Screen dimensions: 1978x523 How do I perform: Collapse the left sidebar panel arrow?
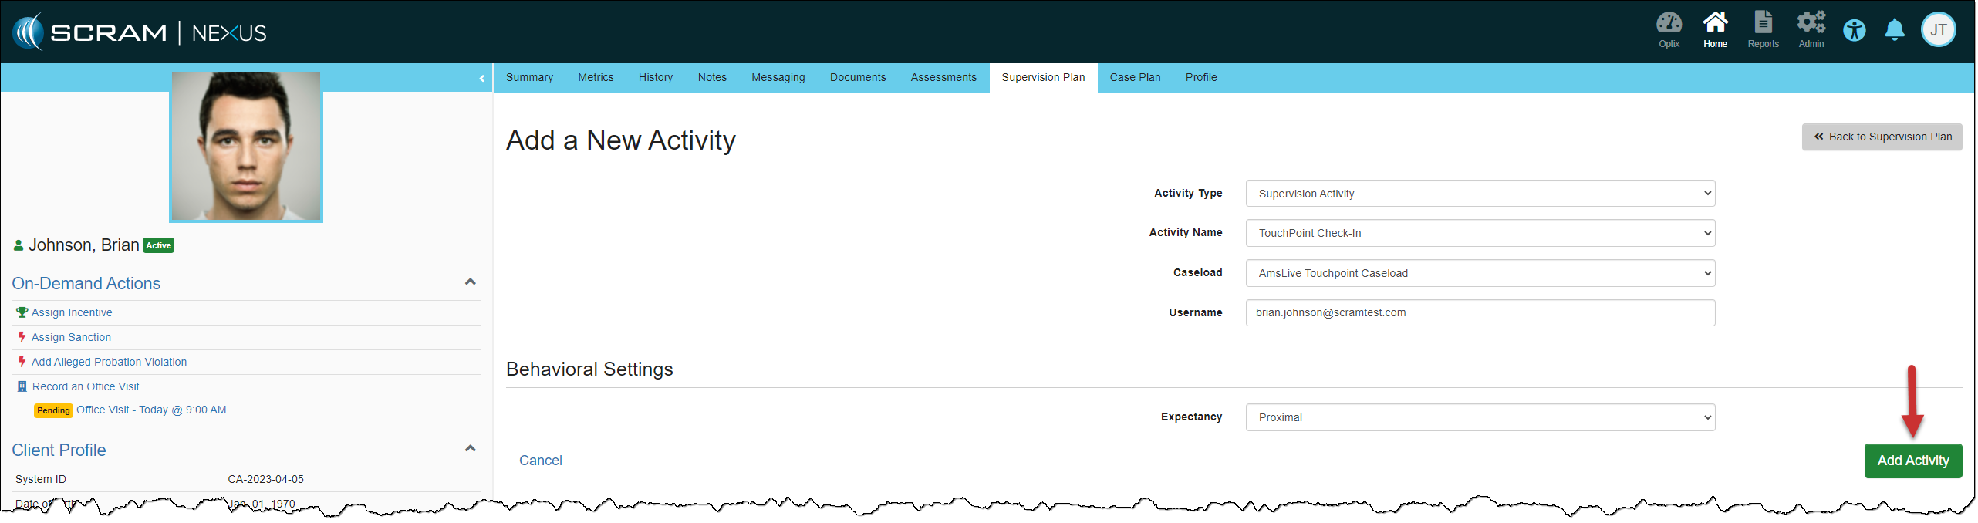[x=481, y=78]
